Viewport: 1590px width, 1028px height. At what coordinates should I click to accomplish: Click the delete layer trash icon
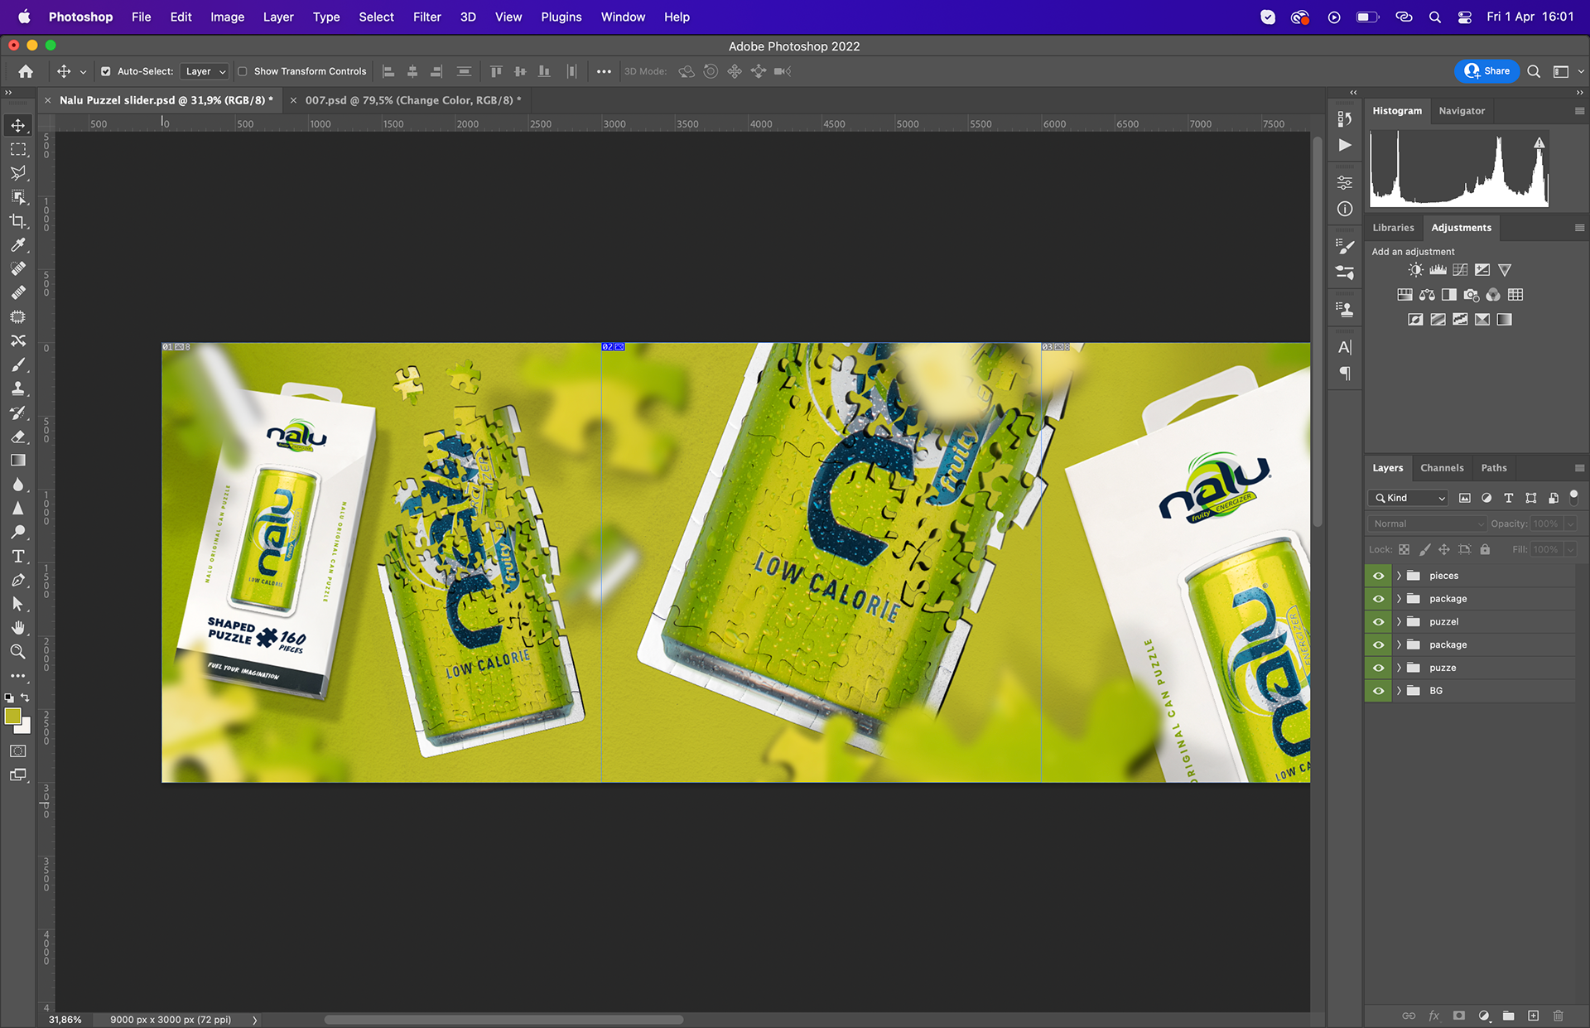(1558, 1016)
